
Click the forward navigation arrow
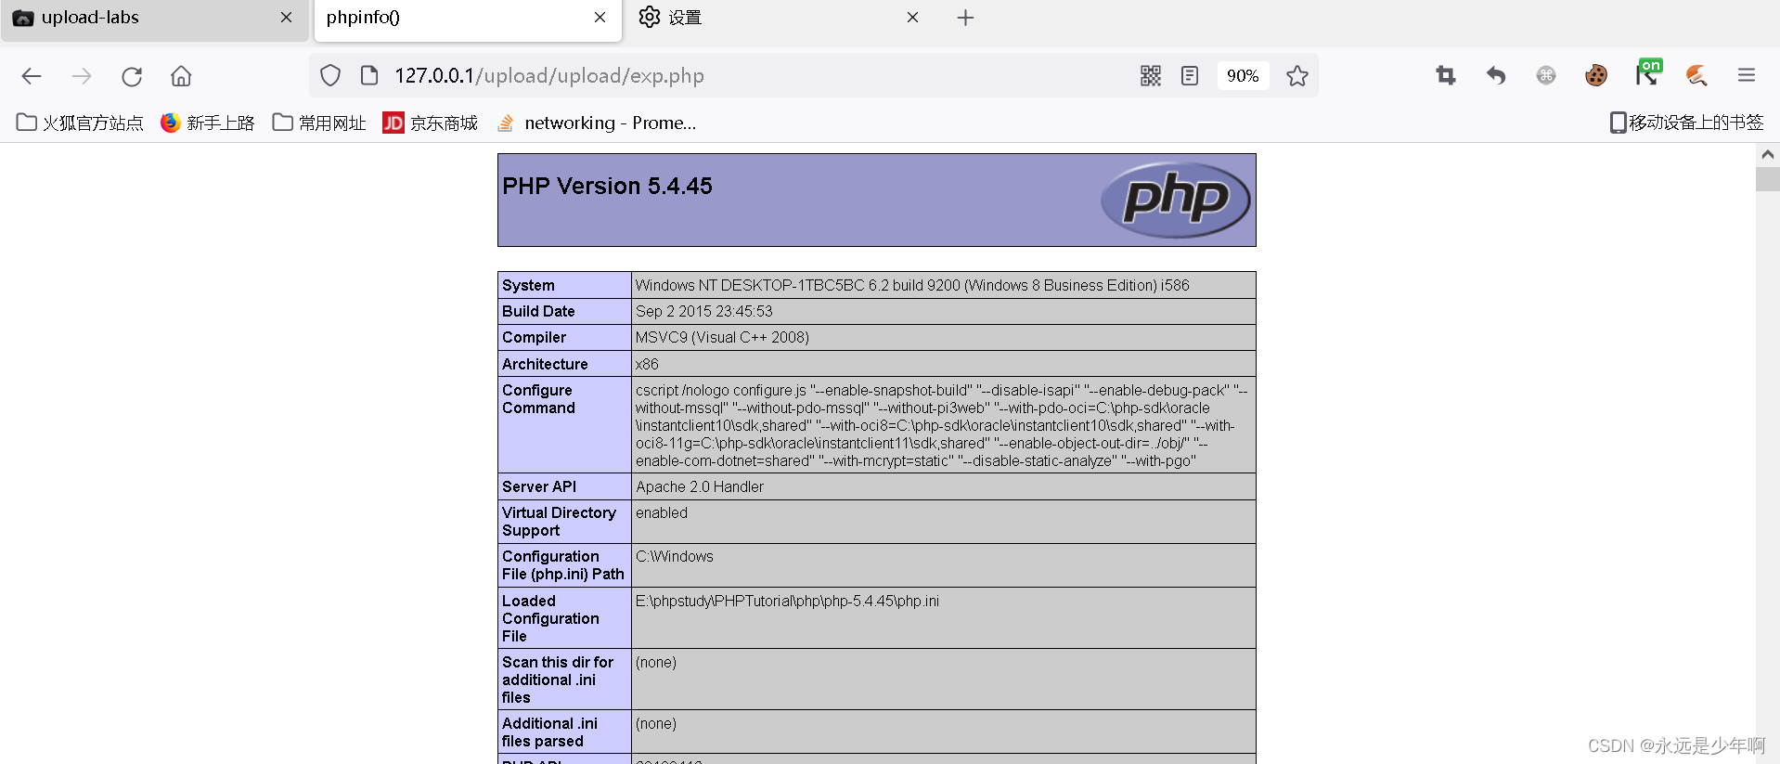(x=82, y=76)
